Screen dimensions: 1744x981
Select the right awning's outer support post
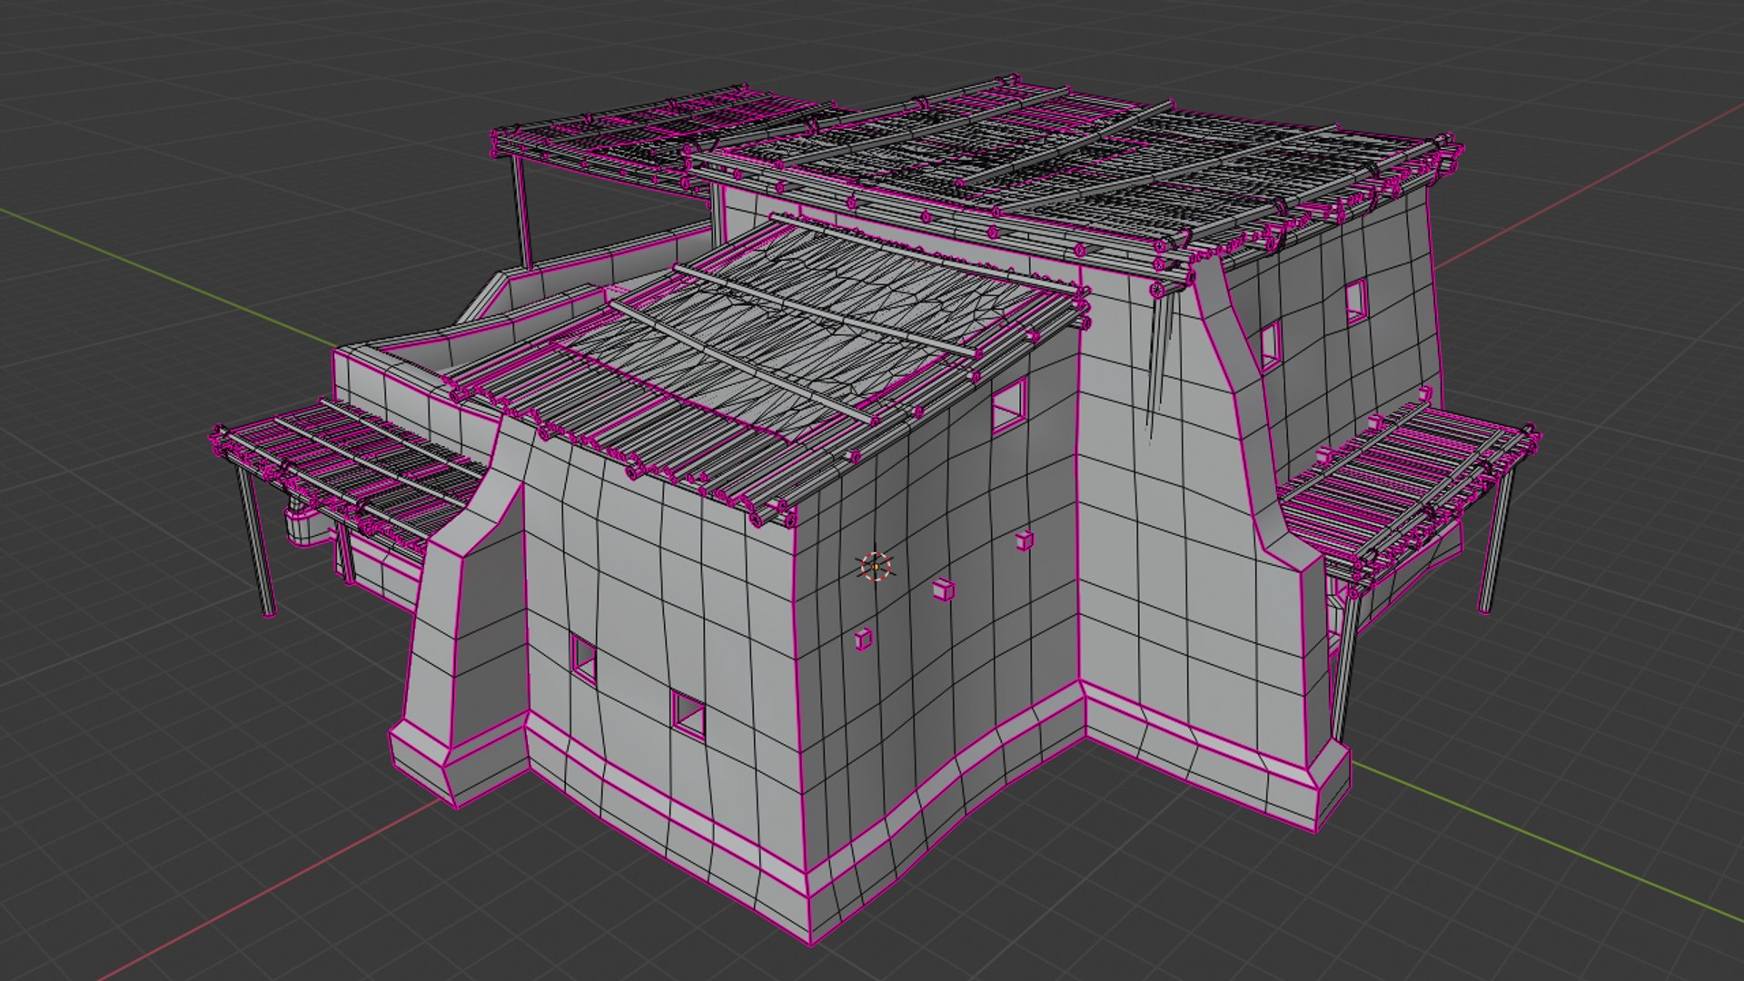1496,540
